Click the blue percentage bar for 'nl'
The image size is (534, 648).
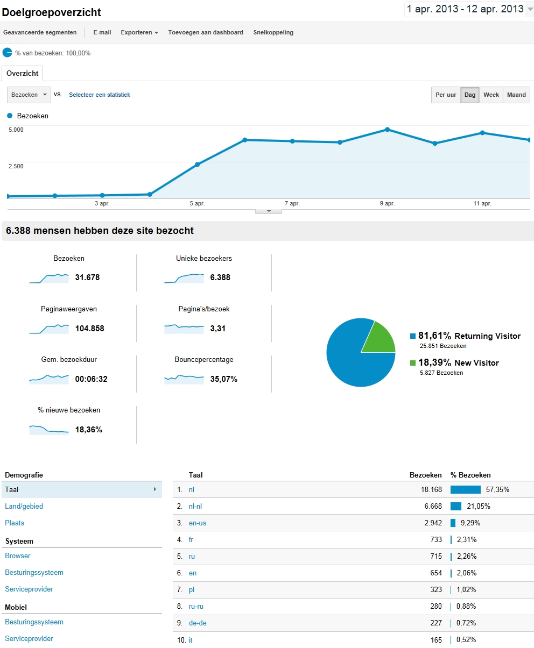point(466,489)
